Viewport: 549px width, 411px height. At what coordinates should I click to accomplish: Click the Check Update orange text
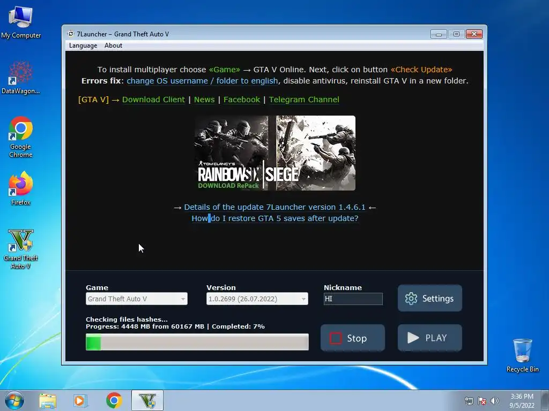tap(421, 70)
